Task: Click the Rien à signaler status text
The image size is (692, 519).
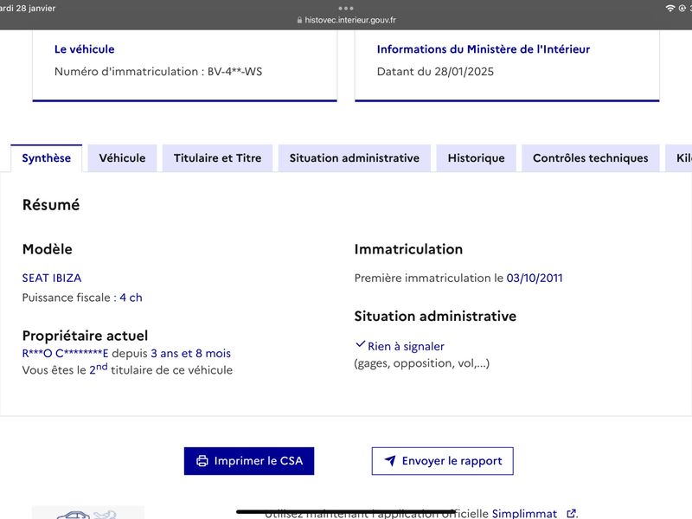Action: (406, 347)
